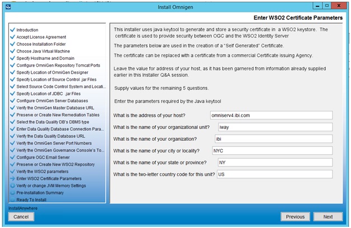
Task: Click the checkmark icon beside Introduction
Action: 12,30
